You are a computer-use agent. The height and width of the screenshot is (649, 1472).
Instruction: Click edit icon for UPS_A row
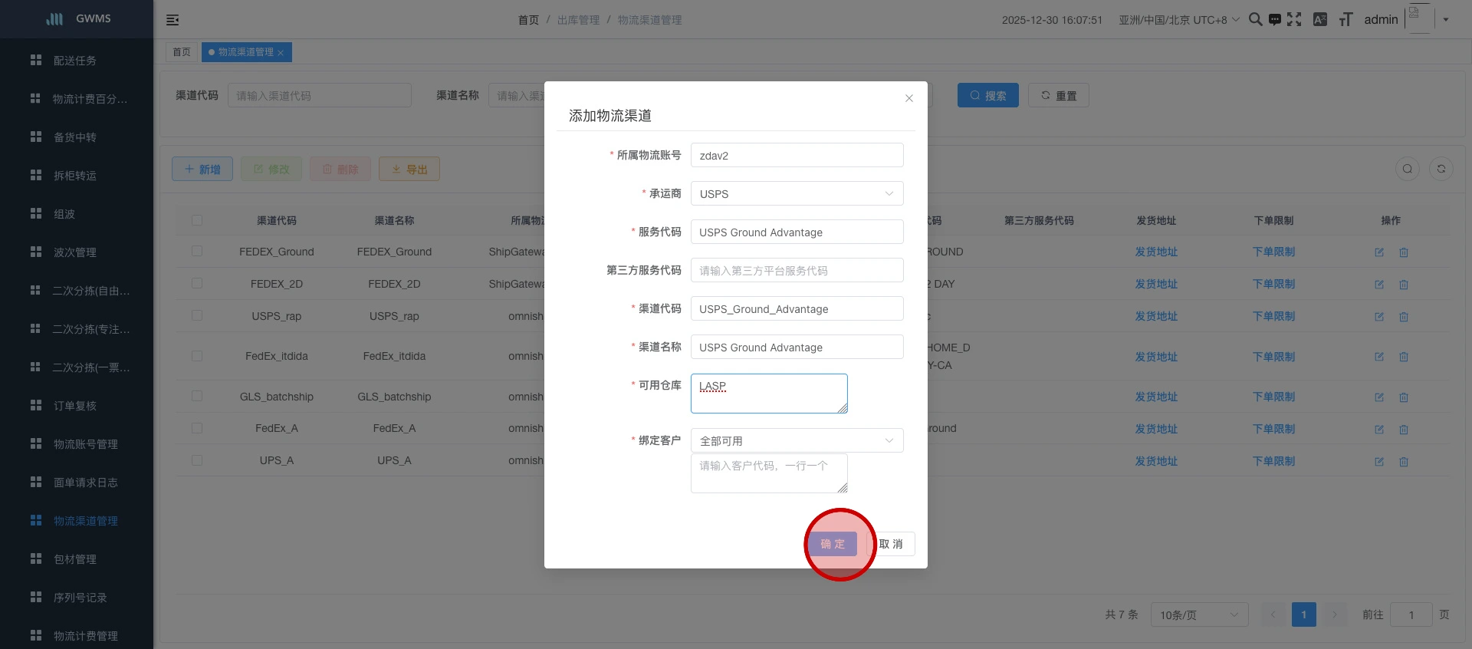pos(1379,462)
